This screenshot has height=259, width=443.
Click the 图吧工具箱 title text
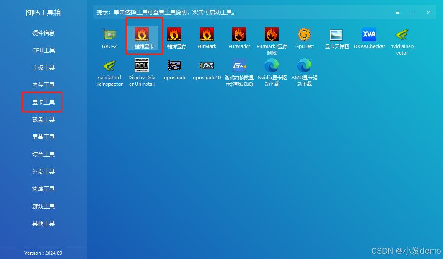coord(43,13)
